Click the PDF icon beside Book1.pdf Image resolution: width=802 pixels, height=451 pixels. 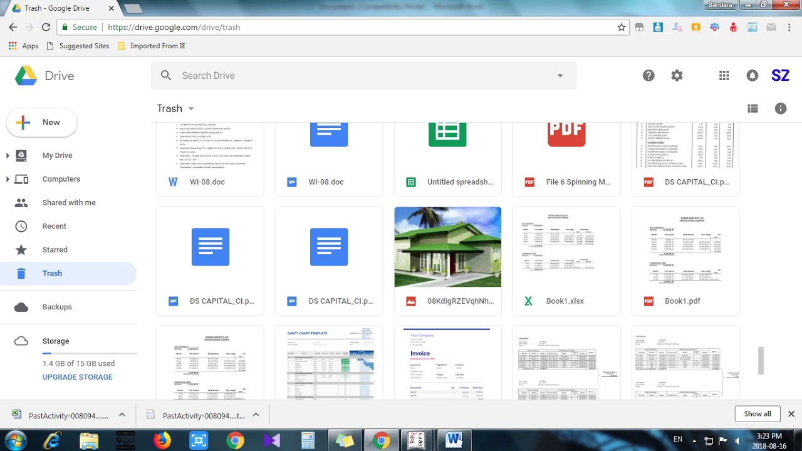[648, 301]
